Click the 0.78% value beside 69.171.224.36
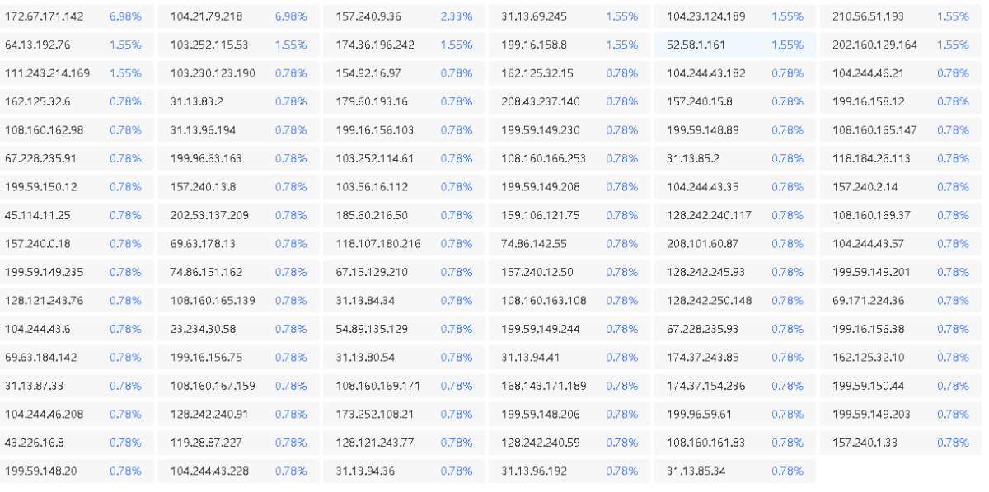Viewport: 989px width, 492px height. point(953,301)
